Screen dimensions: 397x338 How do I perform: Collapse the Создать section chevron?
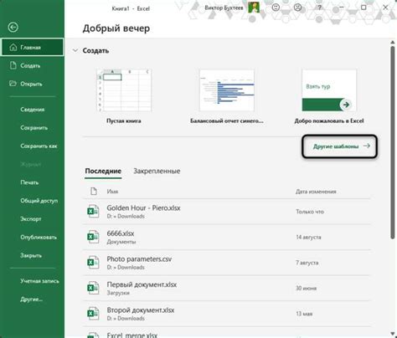[75, 51]
